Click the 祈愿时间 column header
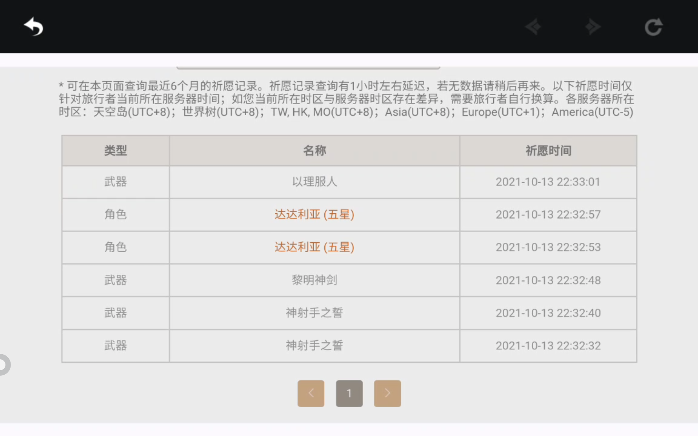Viewport: 698px width, 436px height. [x=548, y=150]
